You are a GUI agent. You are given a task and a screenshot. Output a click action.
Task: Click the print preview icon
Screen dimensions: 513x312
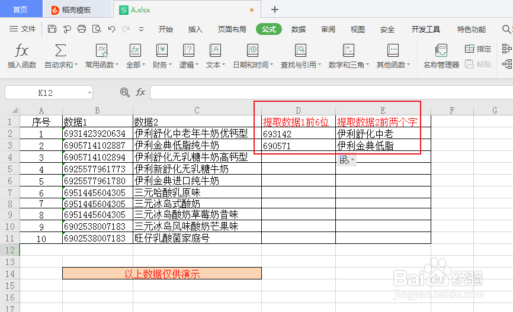pyautogui.click(x=97, y=29)
